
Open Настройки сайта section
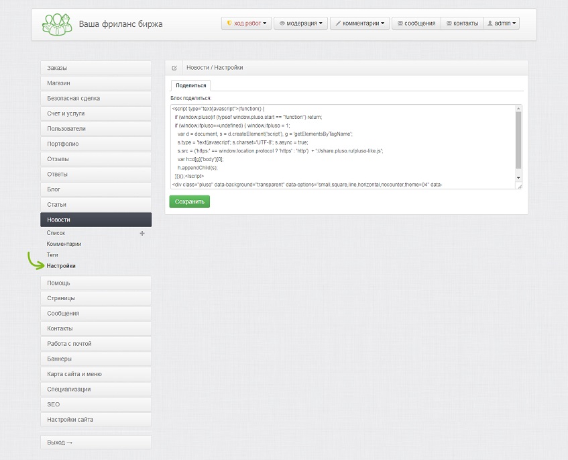(96, 420)
